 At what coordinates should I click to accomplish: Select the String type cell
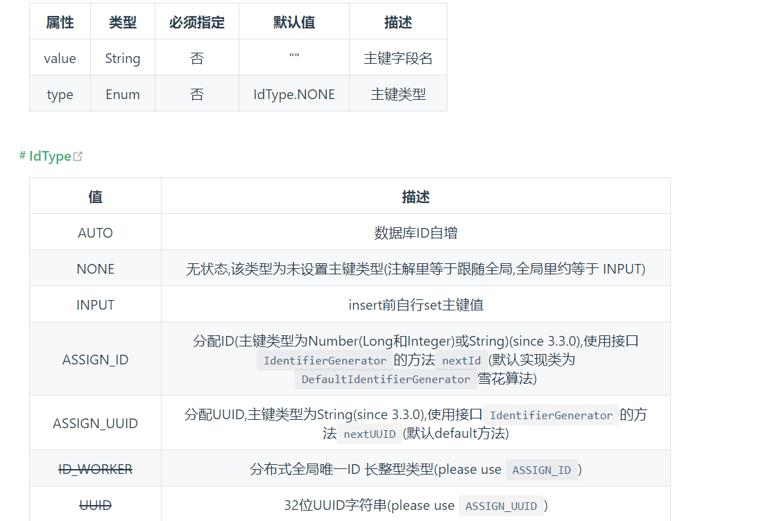pos(123,58)
